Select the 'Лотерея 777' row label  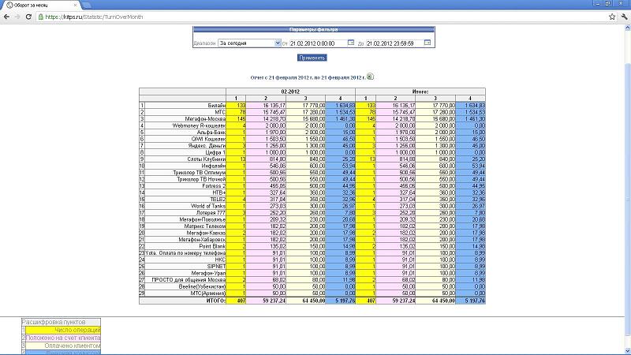tap(211, 213)
